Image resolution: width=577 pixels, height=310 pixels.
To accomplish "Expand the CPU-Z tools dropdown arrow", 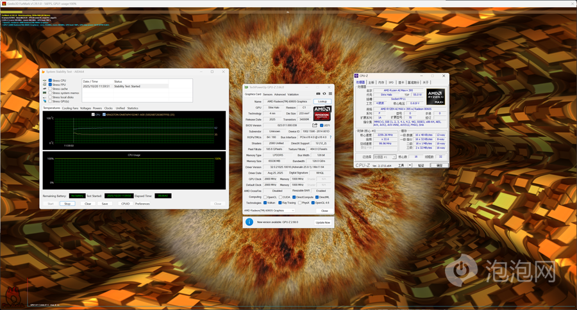I will tap(409, 165).
